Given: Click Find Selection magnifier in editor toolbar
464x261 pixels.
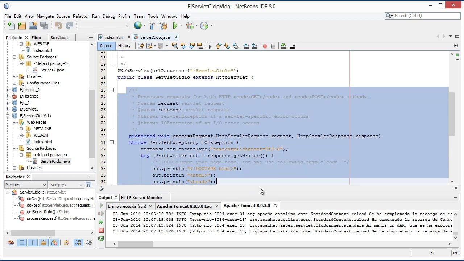Looking at the screenshot, I should (x=175, y=46).
